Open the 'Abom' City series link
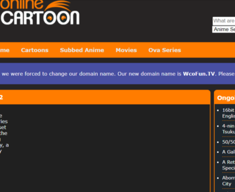This screenshot has width=235, height=192. pyautogui.click(x=229, y=180)
